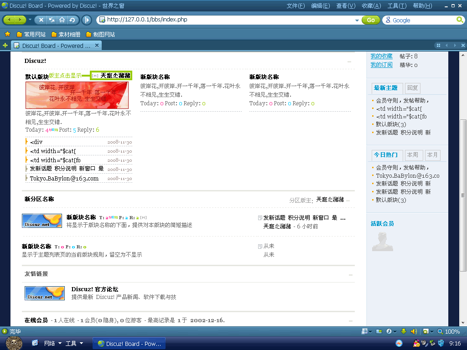Open 我的收藏 link
Image resolution: width=467 pixels, height=350 pixels.
[381, 56]
